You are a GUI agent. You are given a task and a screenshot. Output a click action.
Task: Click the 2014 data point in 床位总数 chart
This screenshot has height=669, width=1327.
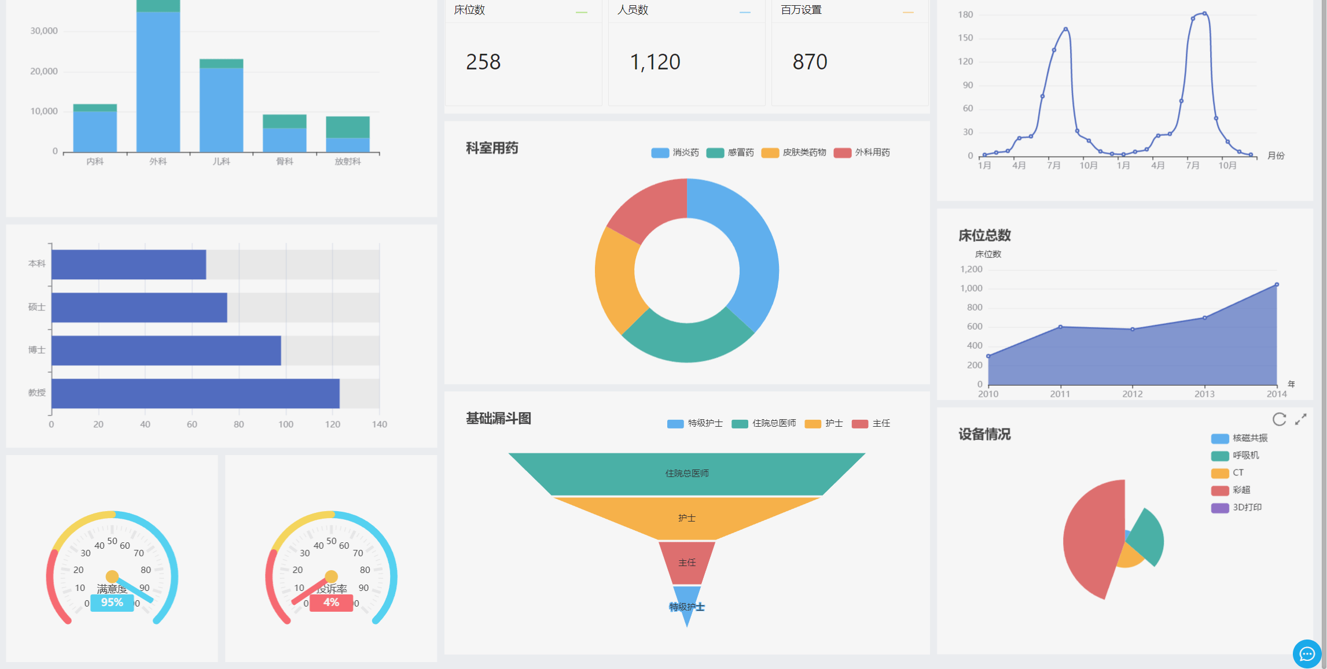(1277, 284)
